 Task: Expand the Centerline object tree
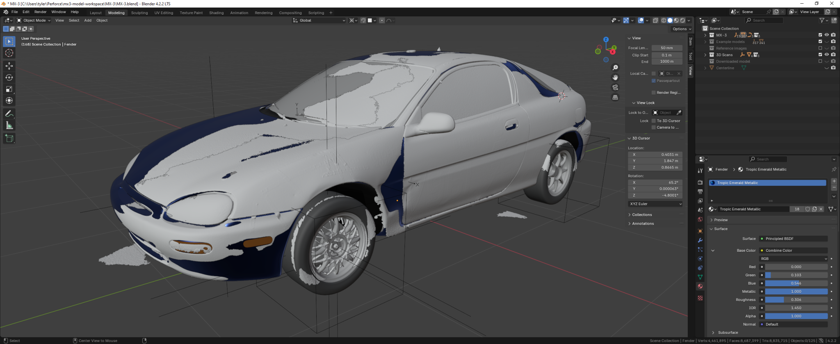coord(705,68)
